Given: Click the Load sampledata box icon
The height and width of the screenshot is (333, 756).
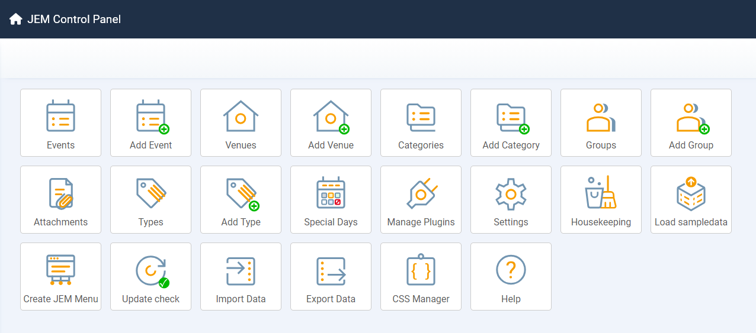Looking at the screenshot, I should tap(691, 193).
